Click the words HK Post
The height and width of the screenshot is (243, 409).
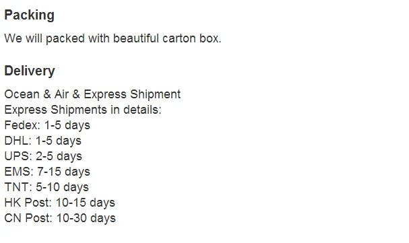(x=28, y=203)
